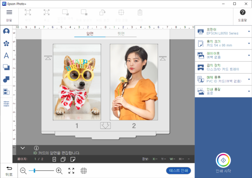Open the 인쇄 품질 print quality dropdown
252x178 pixels.
point(223,91)
